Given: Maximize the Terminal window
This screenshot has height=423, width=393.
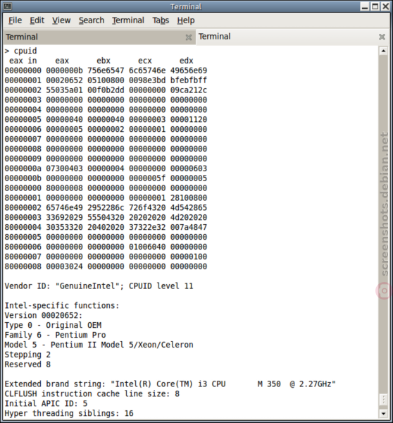Looking at the screenshot, I should [375, 6].
